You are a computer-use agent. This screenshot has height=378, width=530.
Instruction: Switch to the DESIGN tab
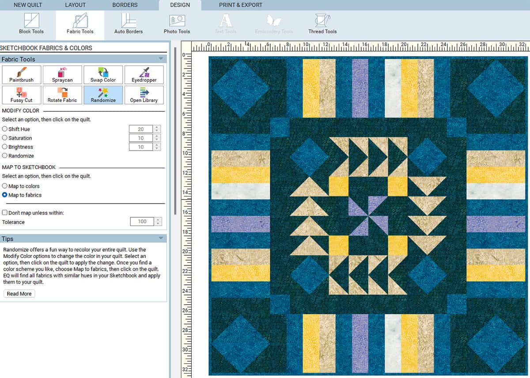pyautogui.click(x=180, y=5)
